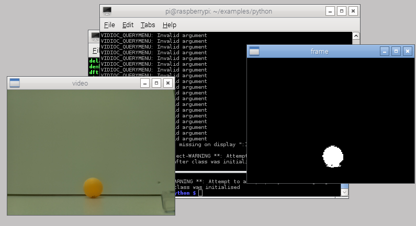Click the terminal scrollbar down arrow
Viewport: 416px width, 226px height.
(x=344, y=193)
